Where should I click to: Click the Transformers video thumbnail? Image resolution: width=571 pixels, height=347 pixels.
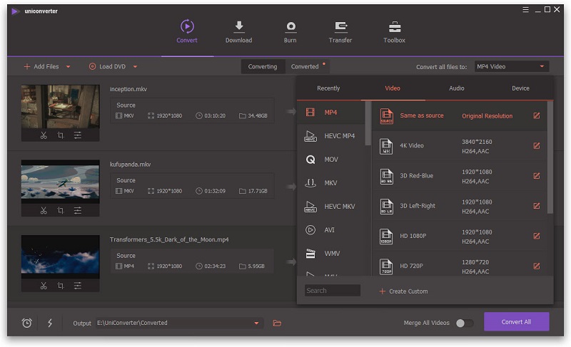(61, 257)
